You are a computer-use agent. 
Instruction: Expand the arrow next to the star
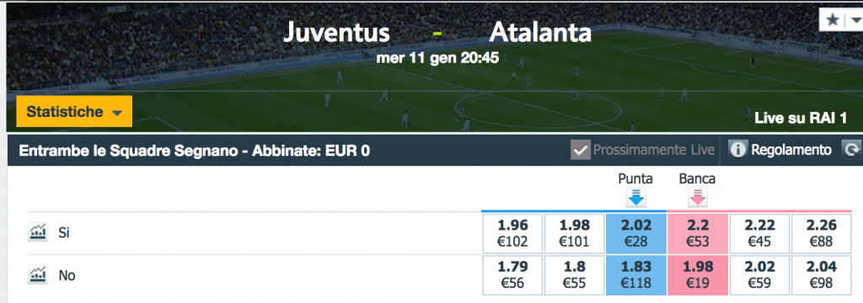pyautogui.click(x=855, y=20)
